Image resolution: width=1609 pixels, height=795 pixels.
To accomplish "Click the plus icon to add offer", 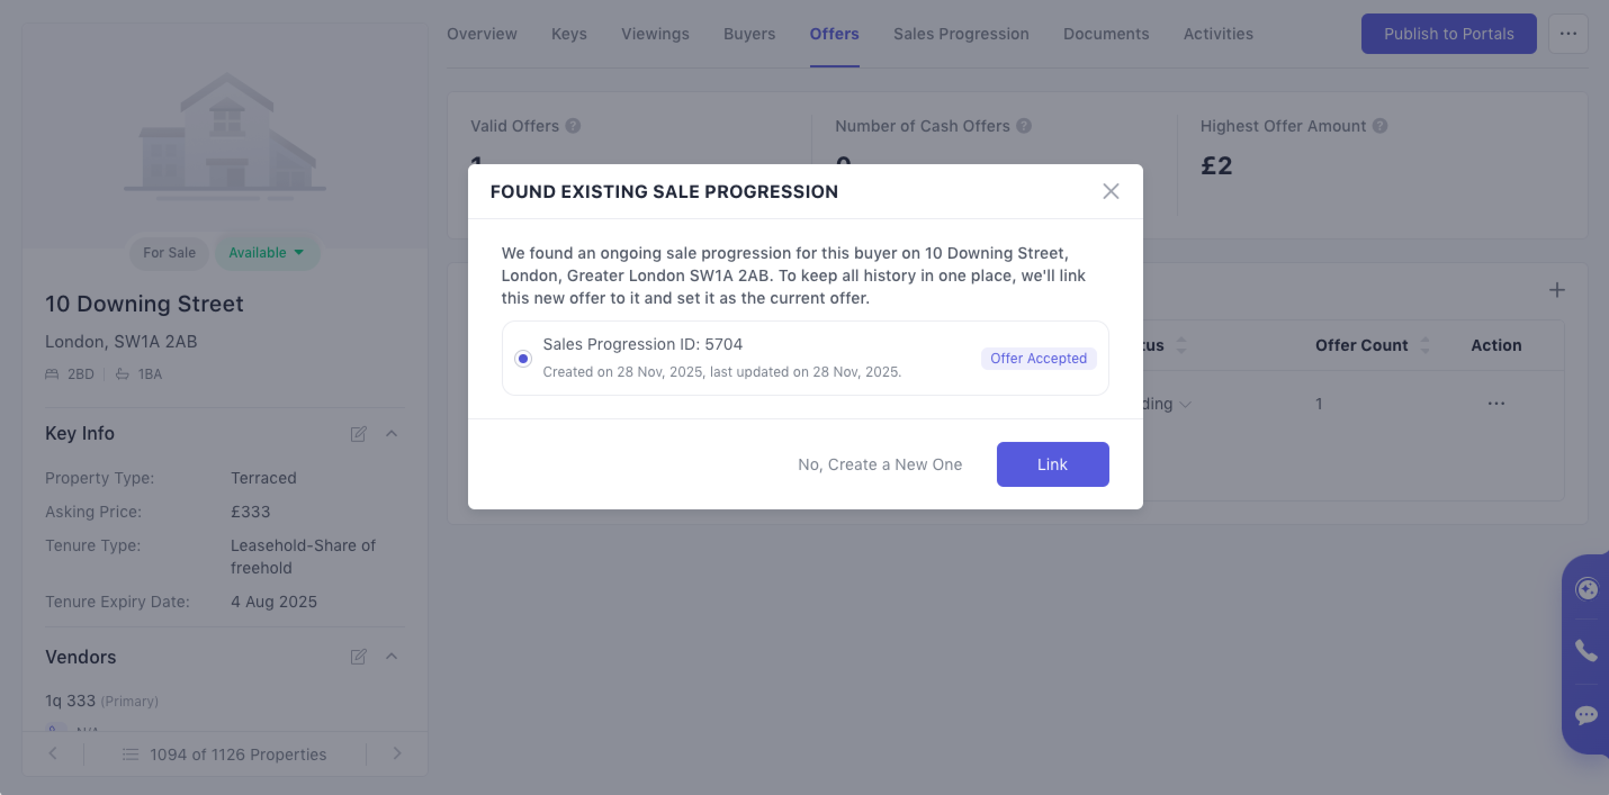I will (x=1557, y=290).
